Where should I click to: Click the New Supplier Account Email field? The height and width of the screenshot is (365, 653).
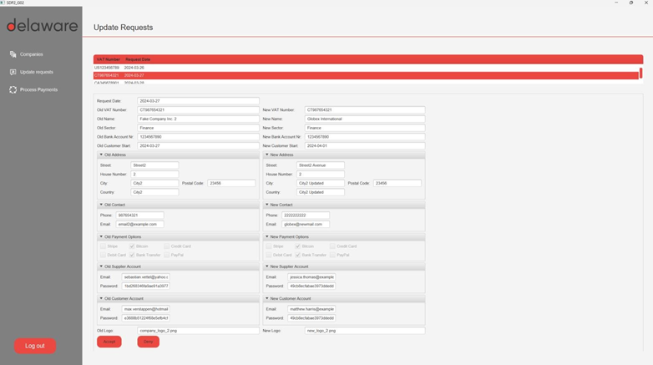pos(311,277)
